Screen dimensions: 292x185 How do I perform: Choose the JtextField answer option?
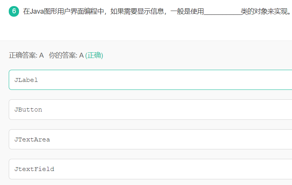click(x=150, y=169)
